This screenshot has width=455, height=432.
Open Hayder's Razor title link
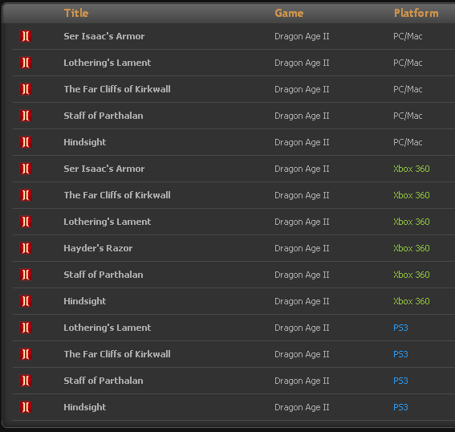98,248
